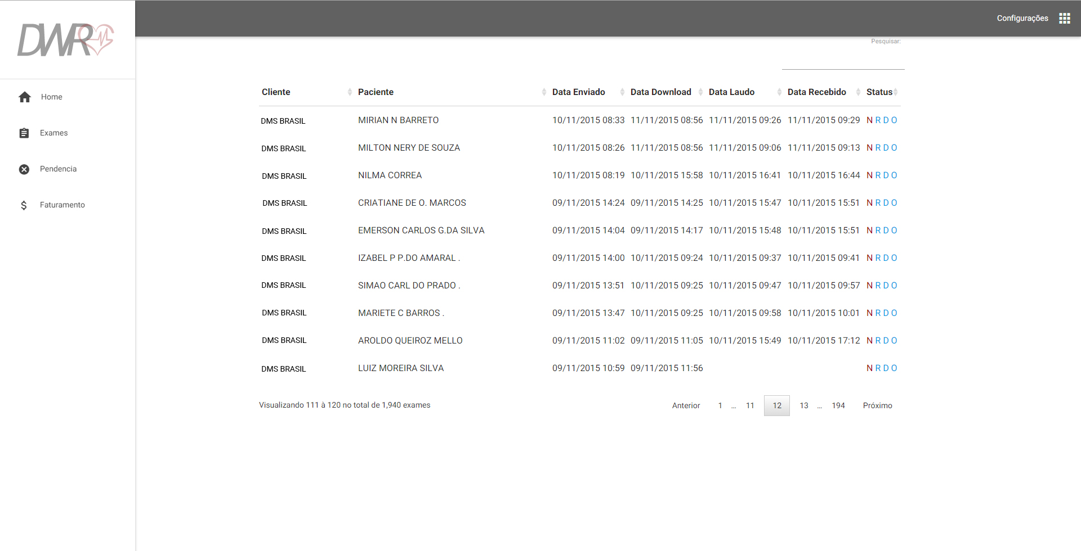Sort by Status using its sort control
Viewport: 1081px width, 551px height.
coord(896,92)
